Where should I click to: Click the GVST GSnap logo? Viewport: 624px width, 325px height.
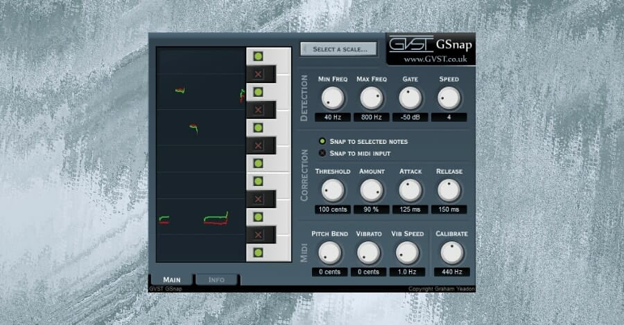pyautogui.click(x=430, y=44)
